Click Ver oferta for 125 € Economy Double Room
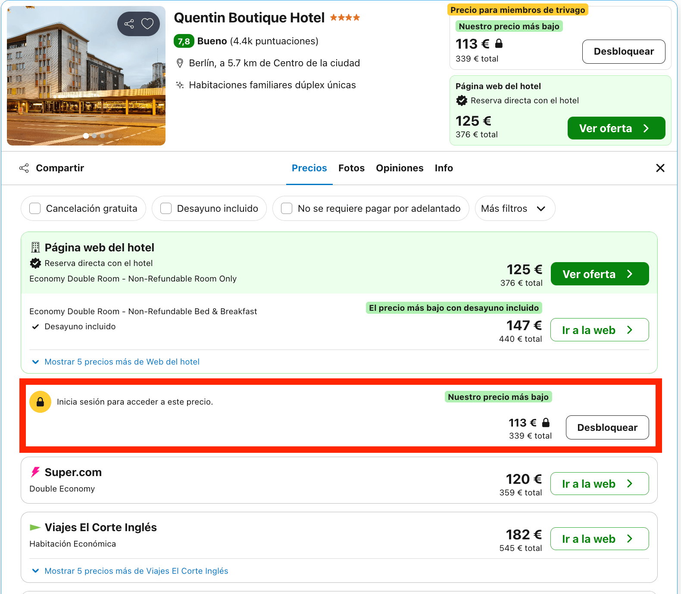 (600, 274)
